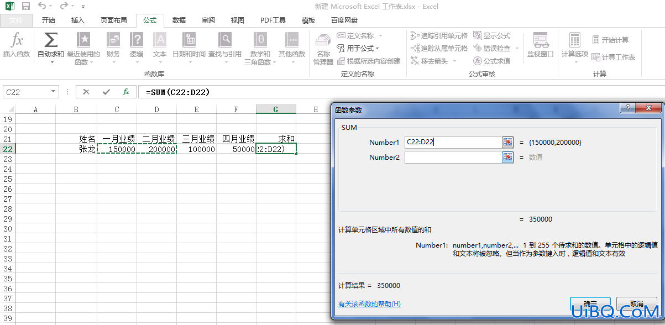This screenshot has width=665, height=325.
Task: Click Trace Dependents (追踪从属单元格)
Action: pyautogui.click(x=439, y=48)
